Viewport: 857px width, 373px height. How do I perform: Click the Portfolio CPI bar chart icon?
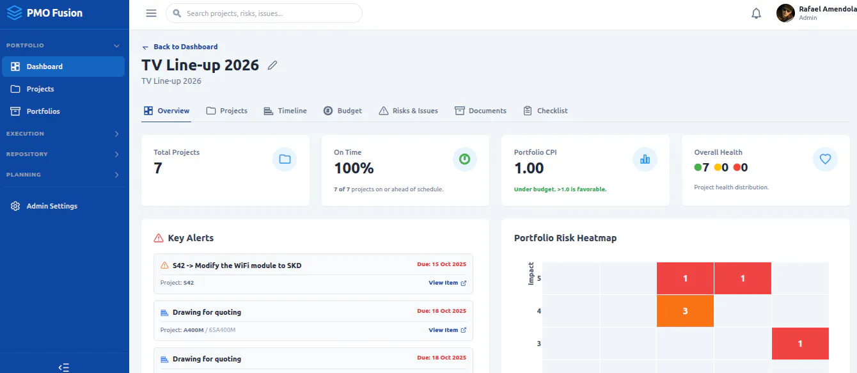pos(645,159)
